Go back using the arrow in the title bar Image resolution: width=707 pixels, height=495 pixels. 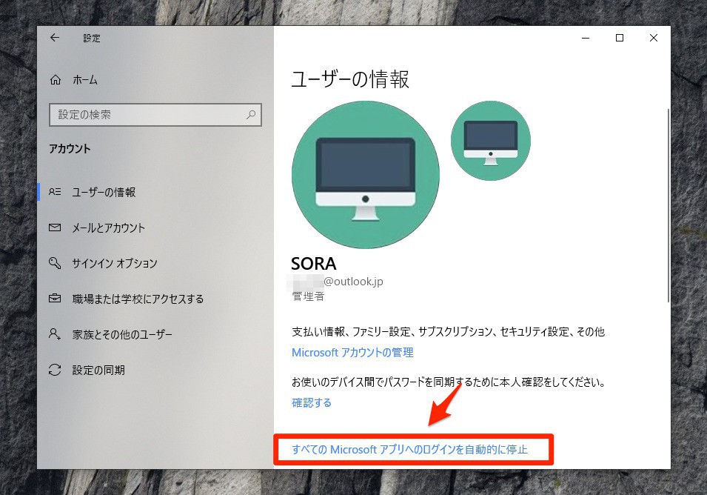point(55,38)
